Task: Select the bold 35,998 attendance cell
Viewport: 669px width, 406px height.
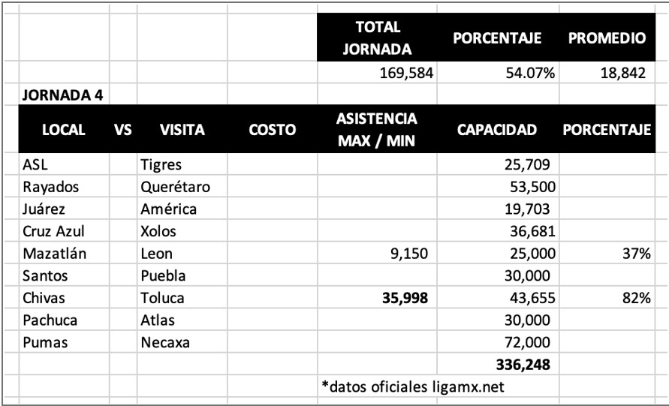Action: click(x=377, y=298)
